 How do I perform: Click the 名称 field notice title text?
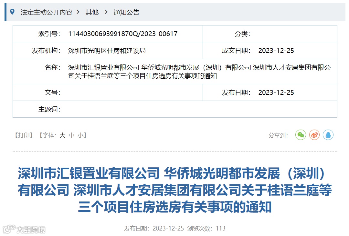pyautogui.click(x=199, y=72)
